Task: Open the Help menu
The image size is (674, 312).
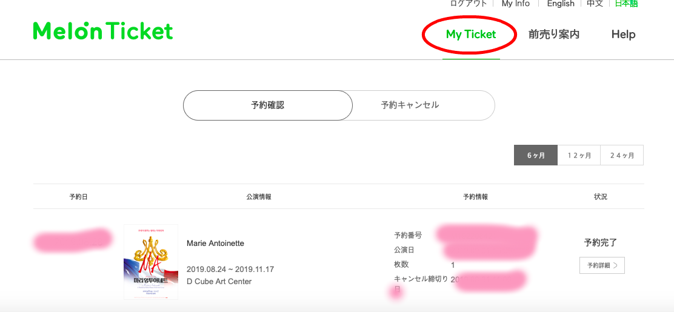Action: (623, 35)
